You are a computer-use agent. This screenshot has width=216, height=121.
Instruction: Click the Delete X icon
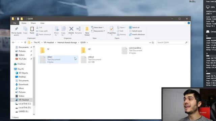pos(71,29)
